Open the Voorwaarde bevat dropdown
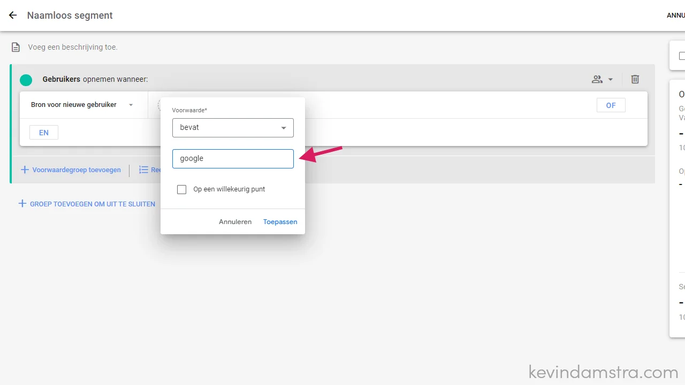 pos(233,128)
